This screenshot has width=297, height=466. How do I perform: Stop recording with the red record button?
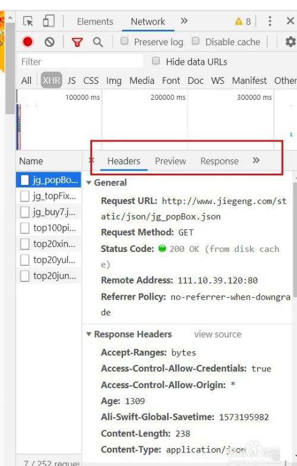tap(28, 42)
